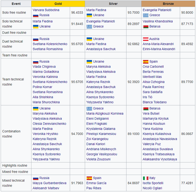Click Russia flag under Varvara Subbotina
The height and width of the screenshot is (192, 196).
tap(35, 15)
